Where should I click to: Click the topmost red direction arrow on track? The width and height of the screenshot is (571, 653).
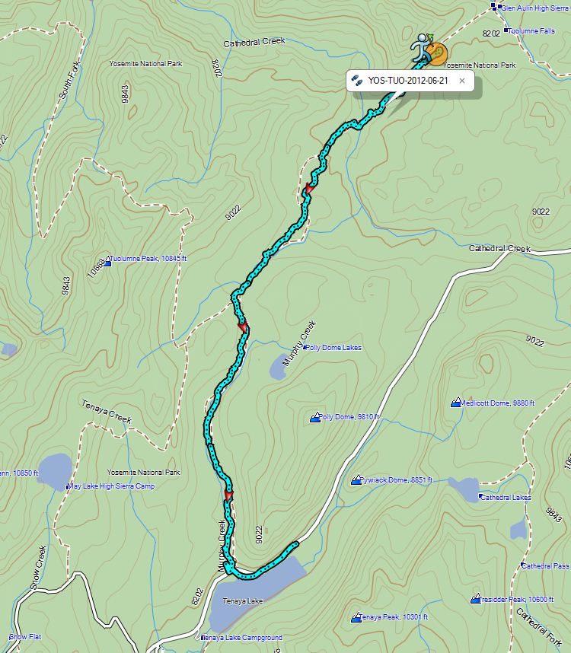click(308, 188)
